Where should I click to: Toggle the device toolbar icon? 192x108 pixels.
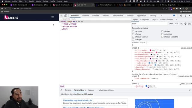tap(65, 16)
